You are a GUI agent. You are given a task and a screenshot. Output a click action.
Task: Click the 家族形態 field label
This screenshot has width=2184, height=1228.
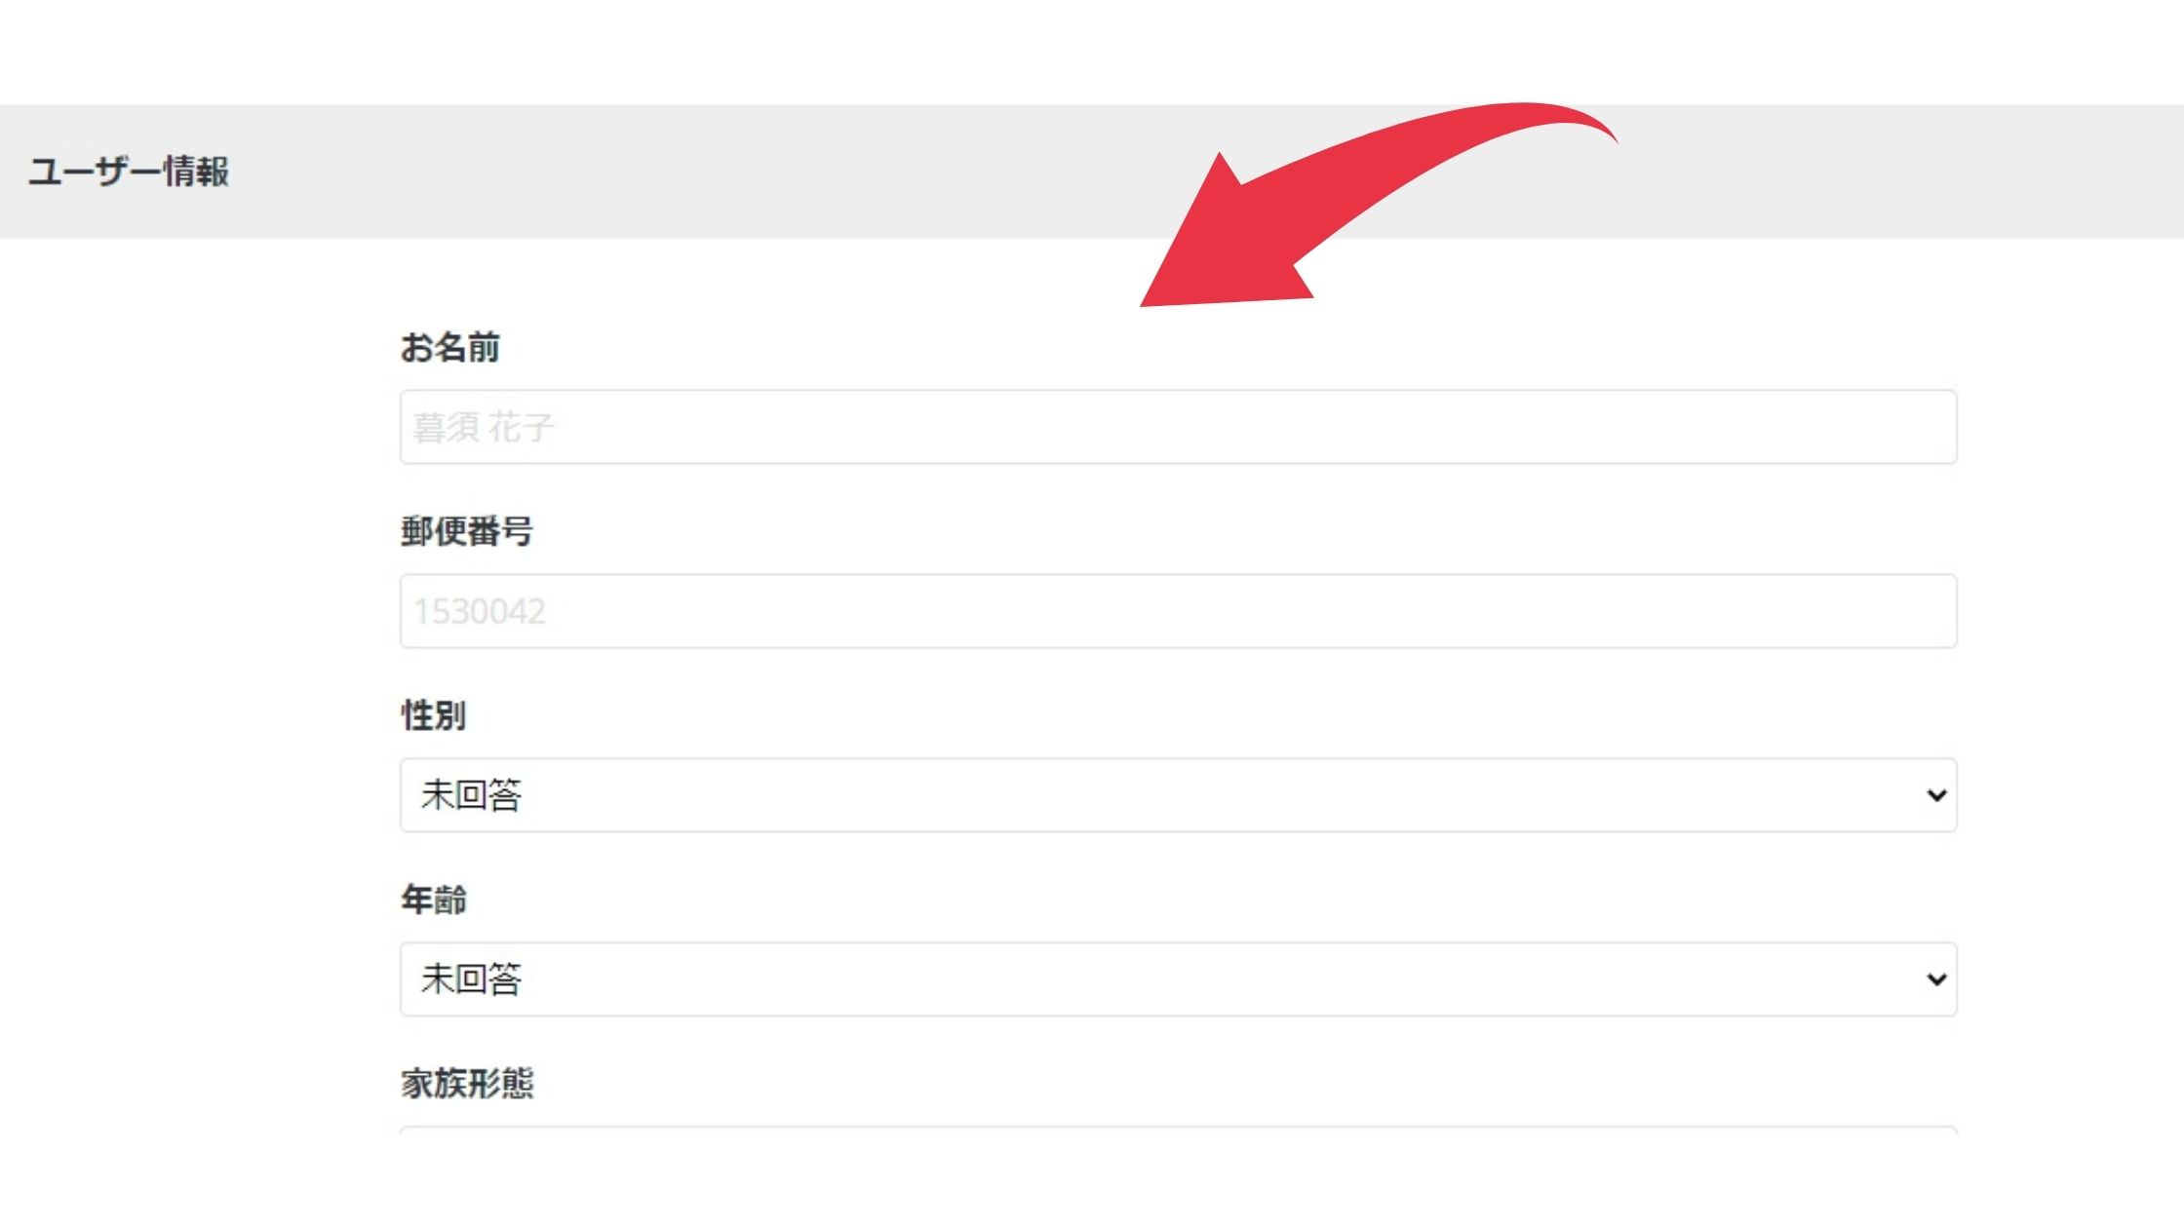click(x=467, y=1084)
